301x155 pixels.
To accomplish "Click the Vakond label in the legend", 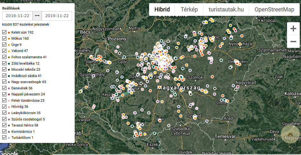I will (20, 51).
